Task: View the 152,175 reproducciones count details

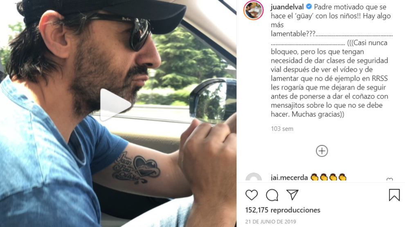Action: point(283,210)
